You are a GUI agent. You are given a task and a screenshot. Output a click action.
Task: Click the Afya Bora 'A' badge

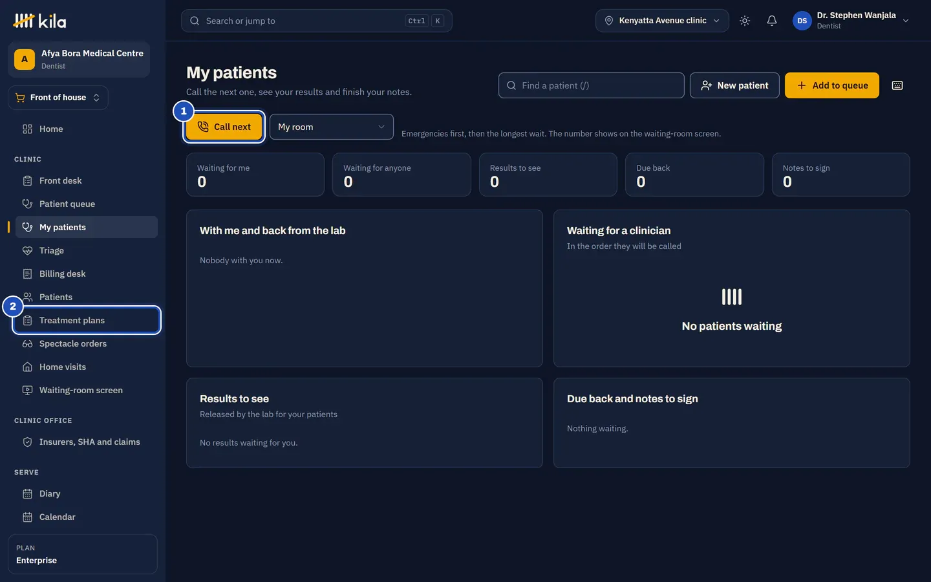(25, 59)
